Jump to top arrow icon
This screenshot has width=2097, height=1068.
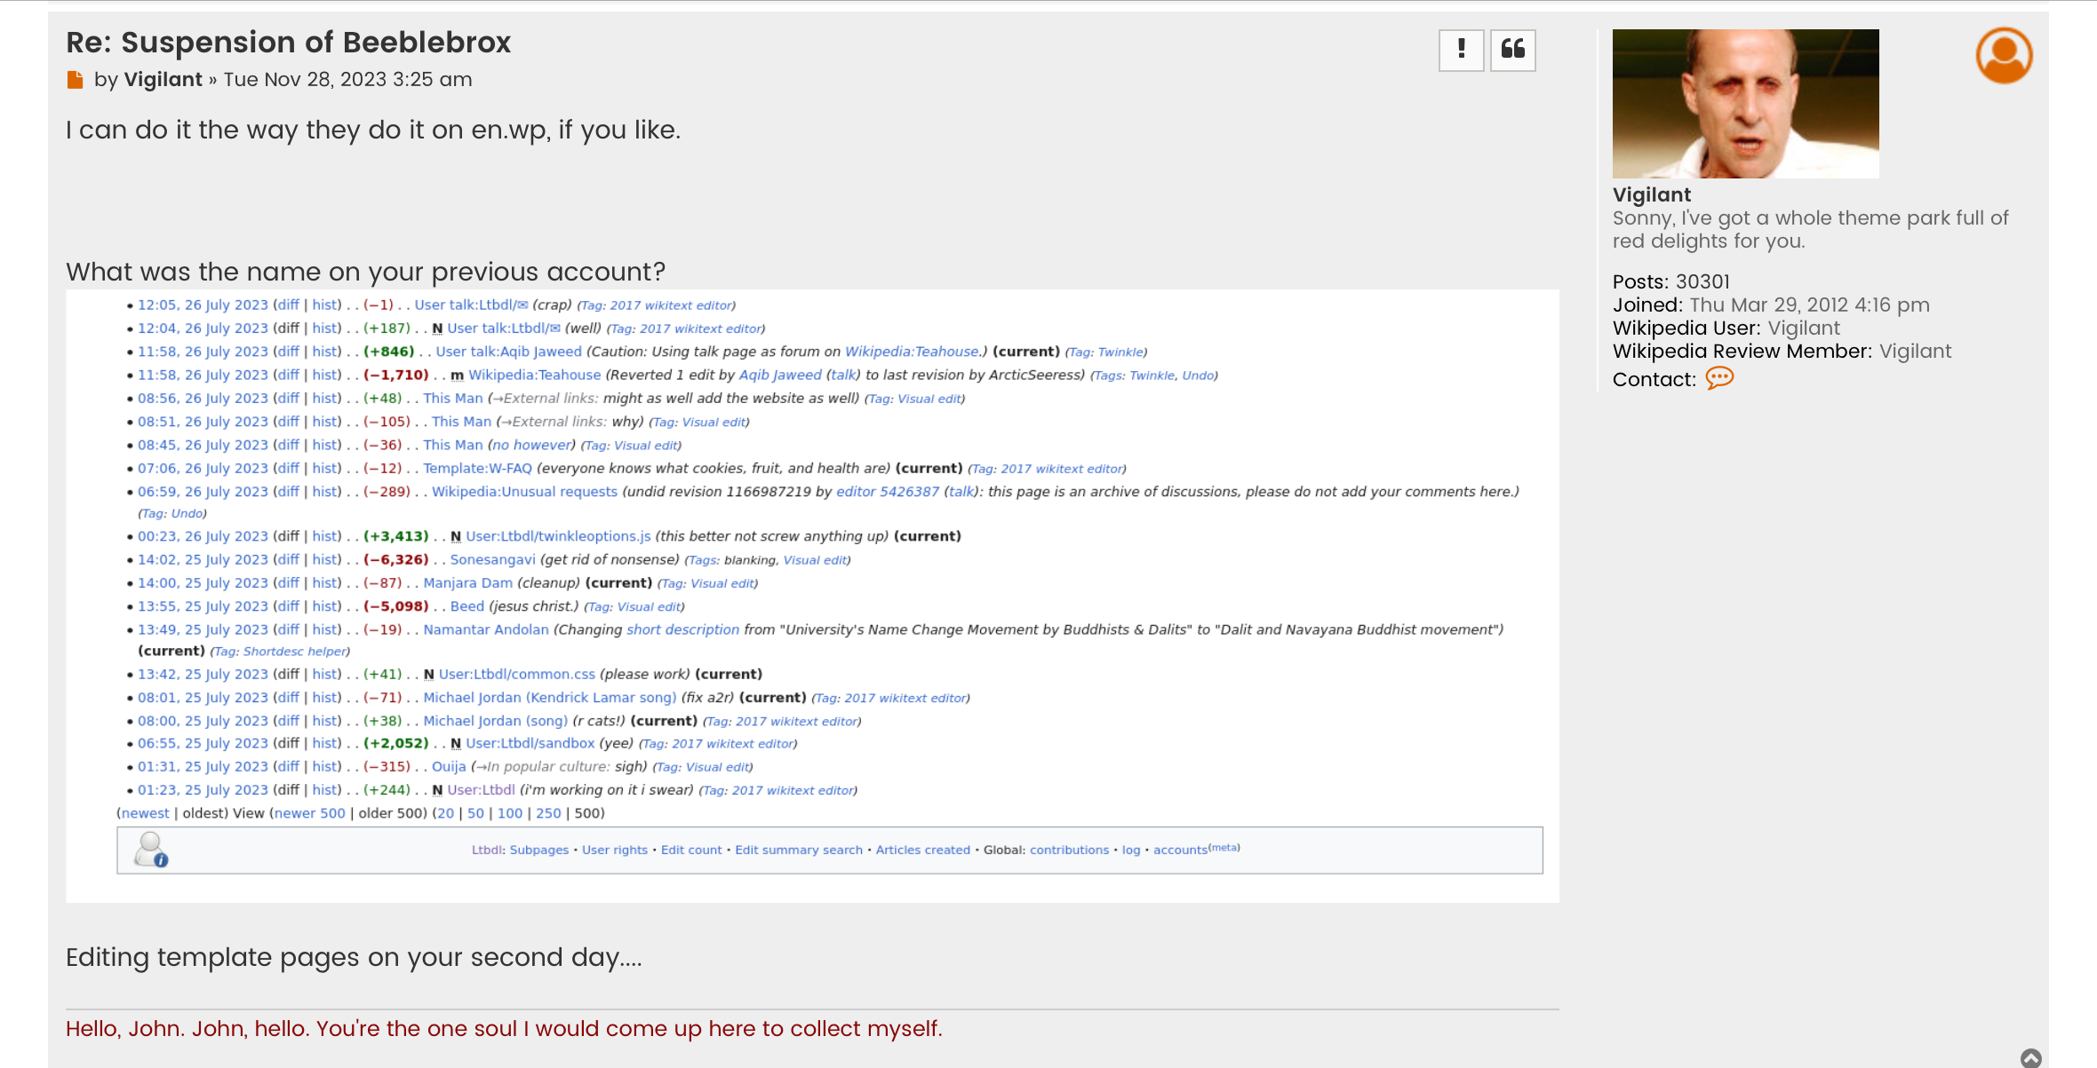(2030, 1057)
